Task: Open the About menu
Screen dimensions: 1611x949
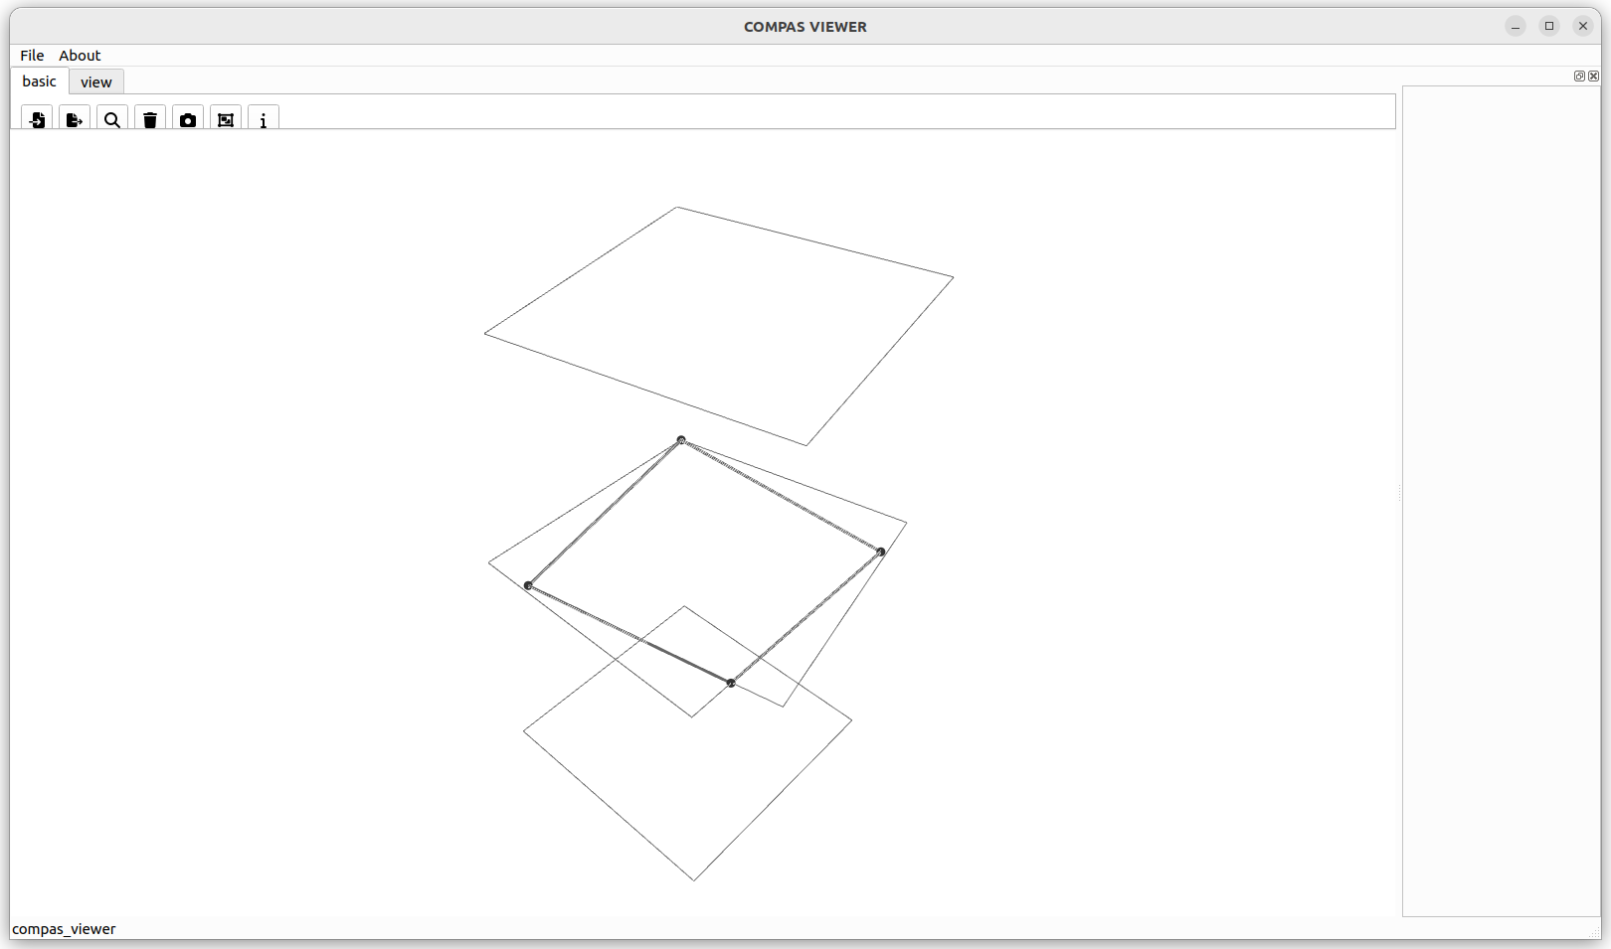Action: click(80, 56)
